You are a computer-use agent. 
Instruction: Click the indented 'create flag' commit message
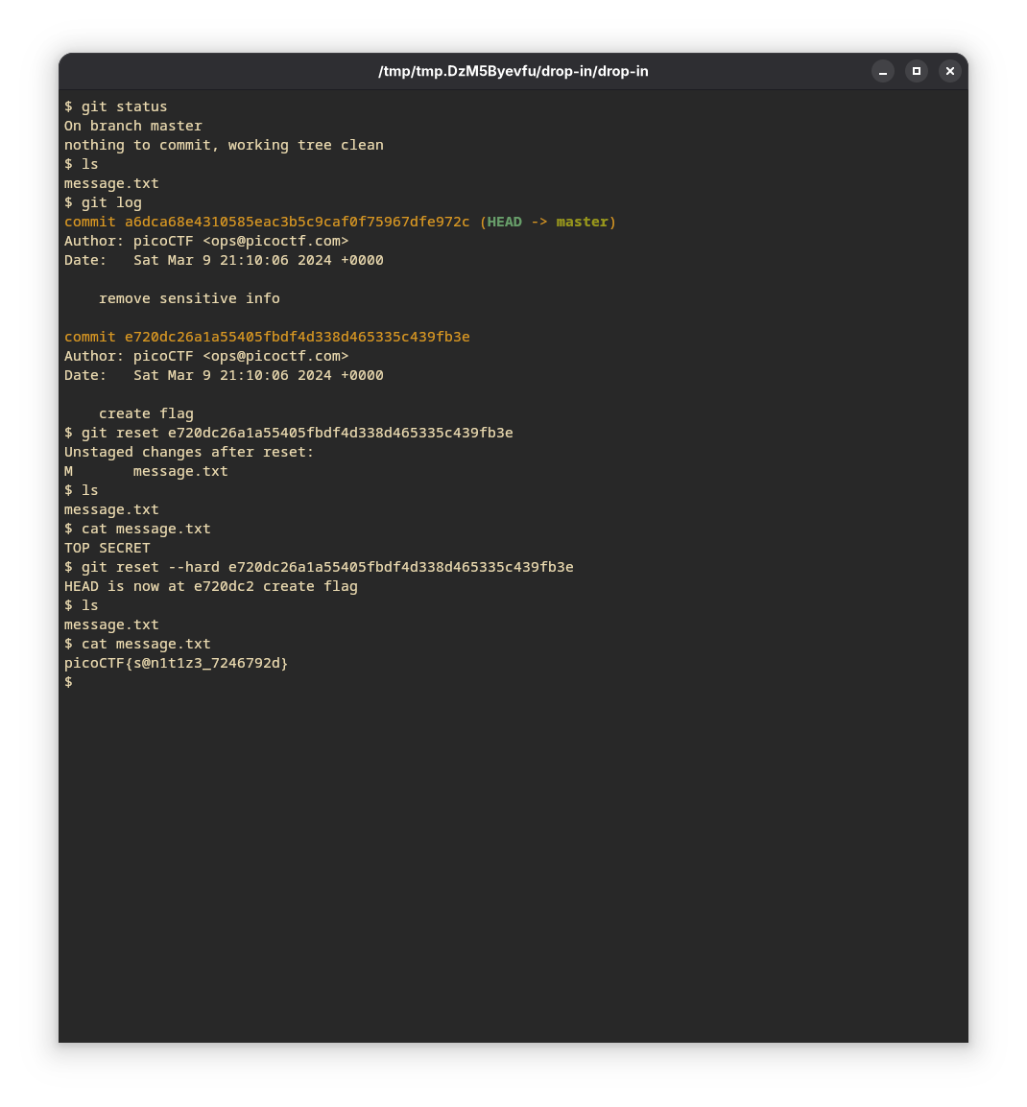(x=146, y=413)
